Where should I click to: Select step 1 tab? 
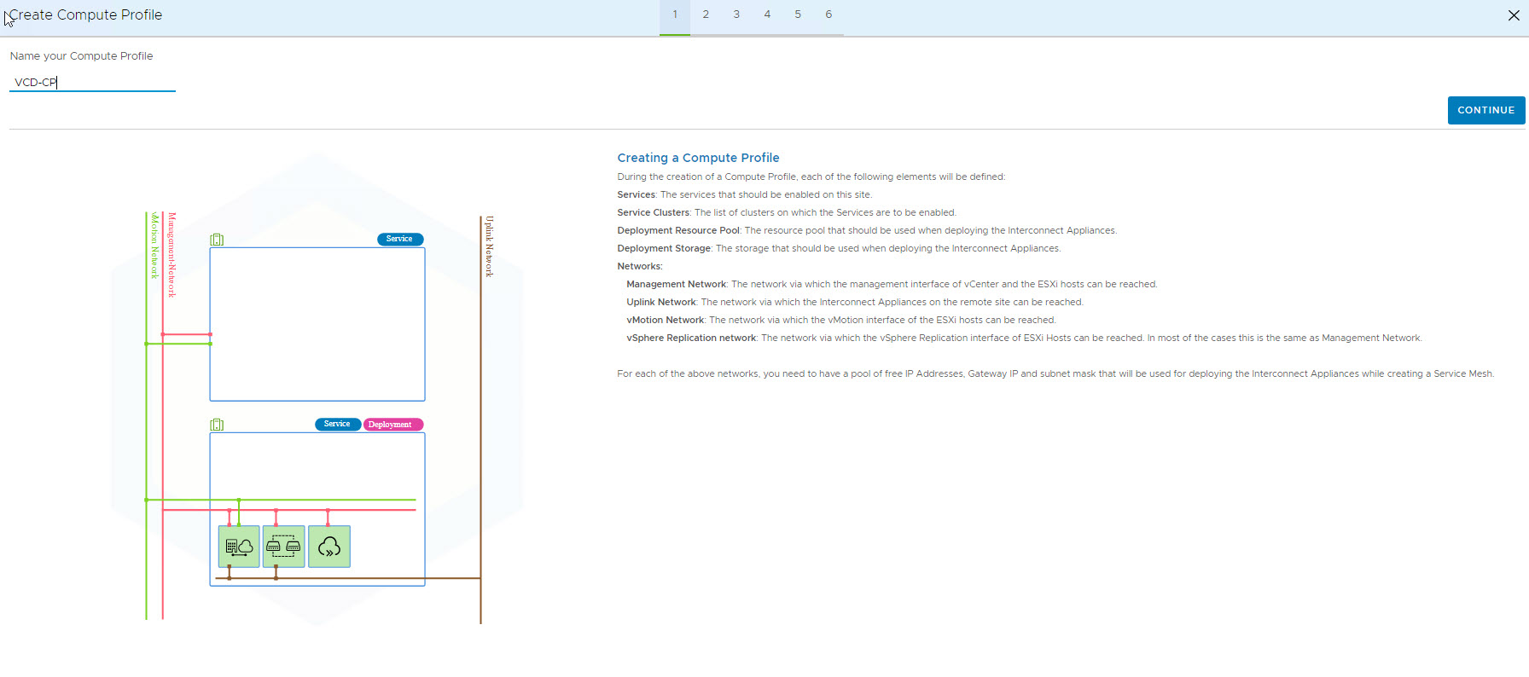point(675,14)
